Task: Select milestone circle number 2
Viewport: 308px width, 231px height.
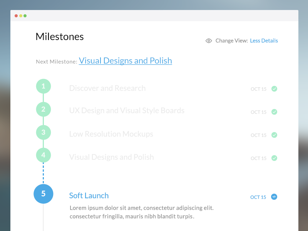Action: [44, 109]
